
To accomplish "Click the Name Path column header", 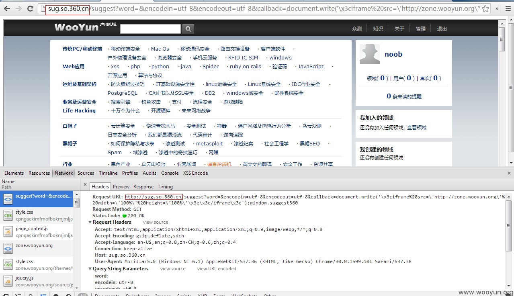I will pyautogui.click(x=39, y=184).
